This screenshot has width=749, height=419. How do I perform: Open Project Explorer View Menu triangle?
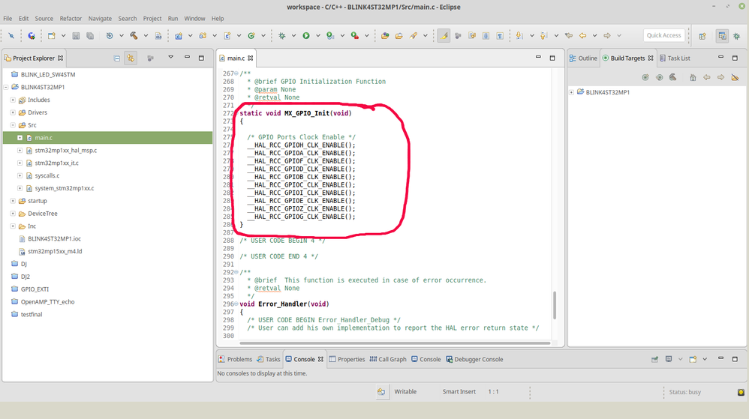click(170, 57)
